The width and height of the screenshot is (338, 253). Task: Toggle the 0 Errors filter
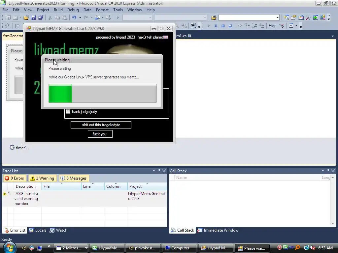[x=15, y=178]
